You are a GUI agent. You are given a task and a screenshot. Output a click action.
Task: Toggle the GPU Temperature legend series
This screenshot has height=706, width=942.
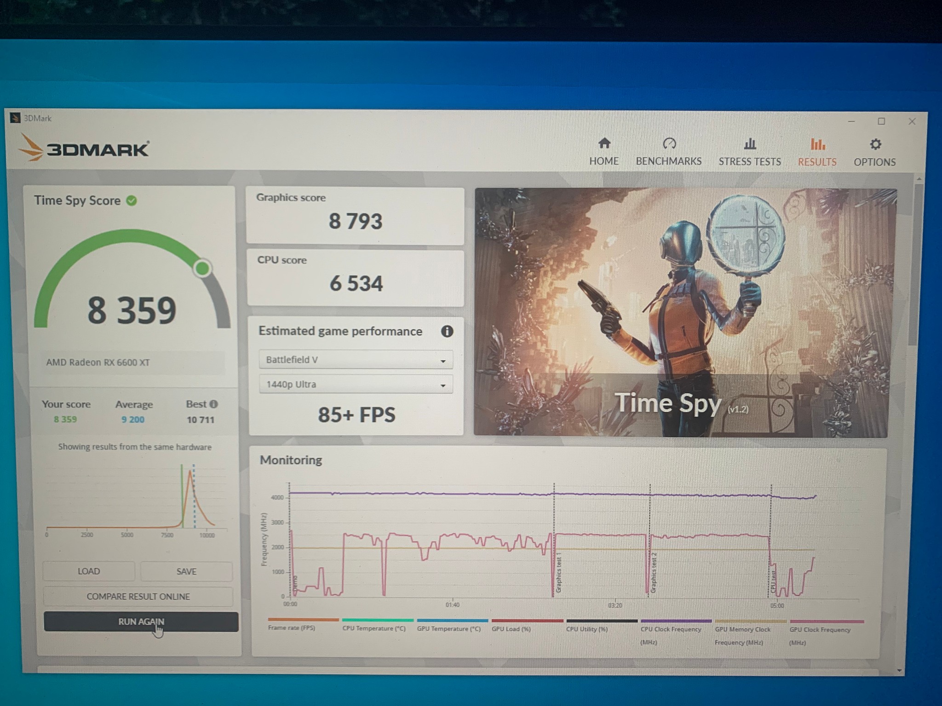pos(452,625)
